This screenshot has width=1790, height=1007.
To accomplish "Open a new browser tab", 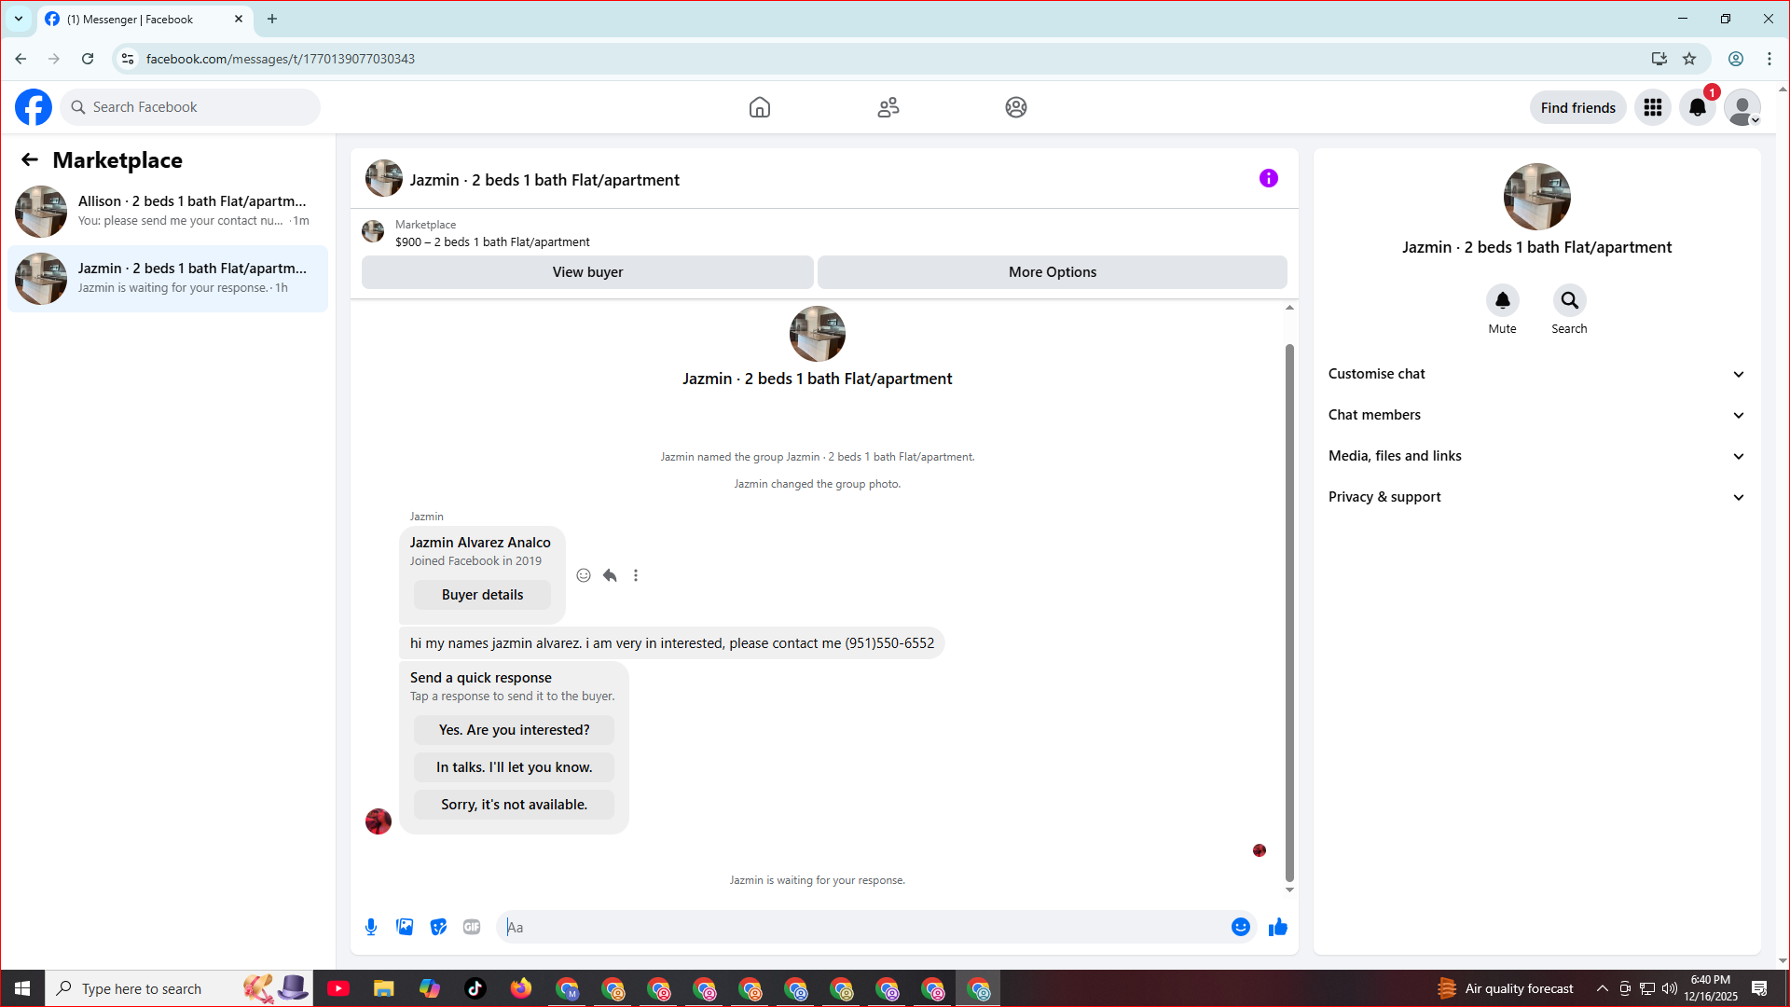I will (272, 19).
